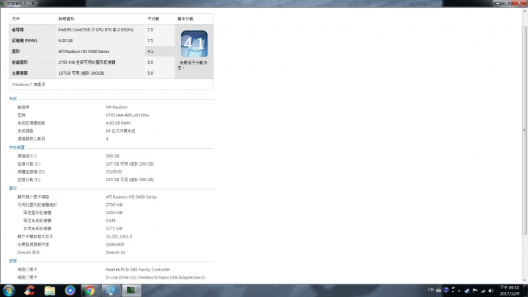Open the green monitor taskbar application
528x297 pixels.
coord(131,290)
